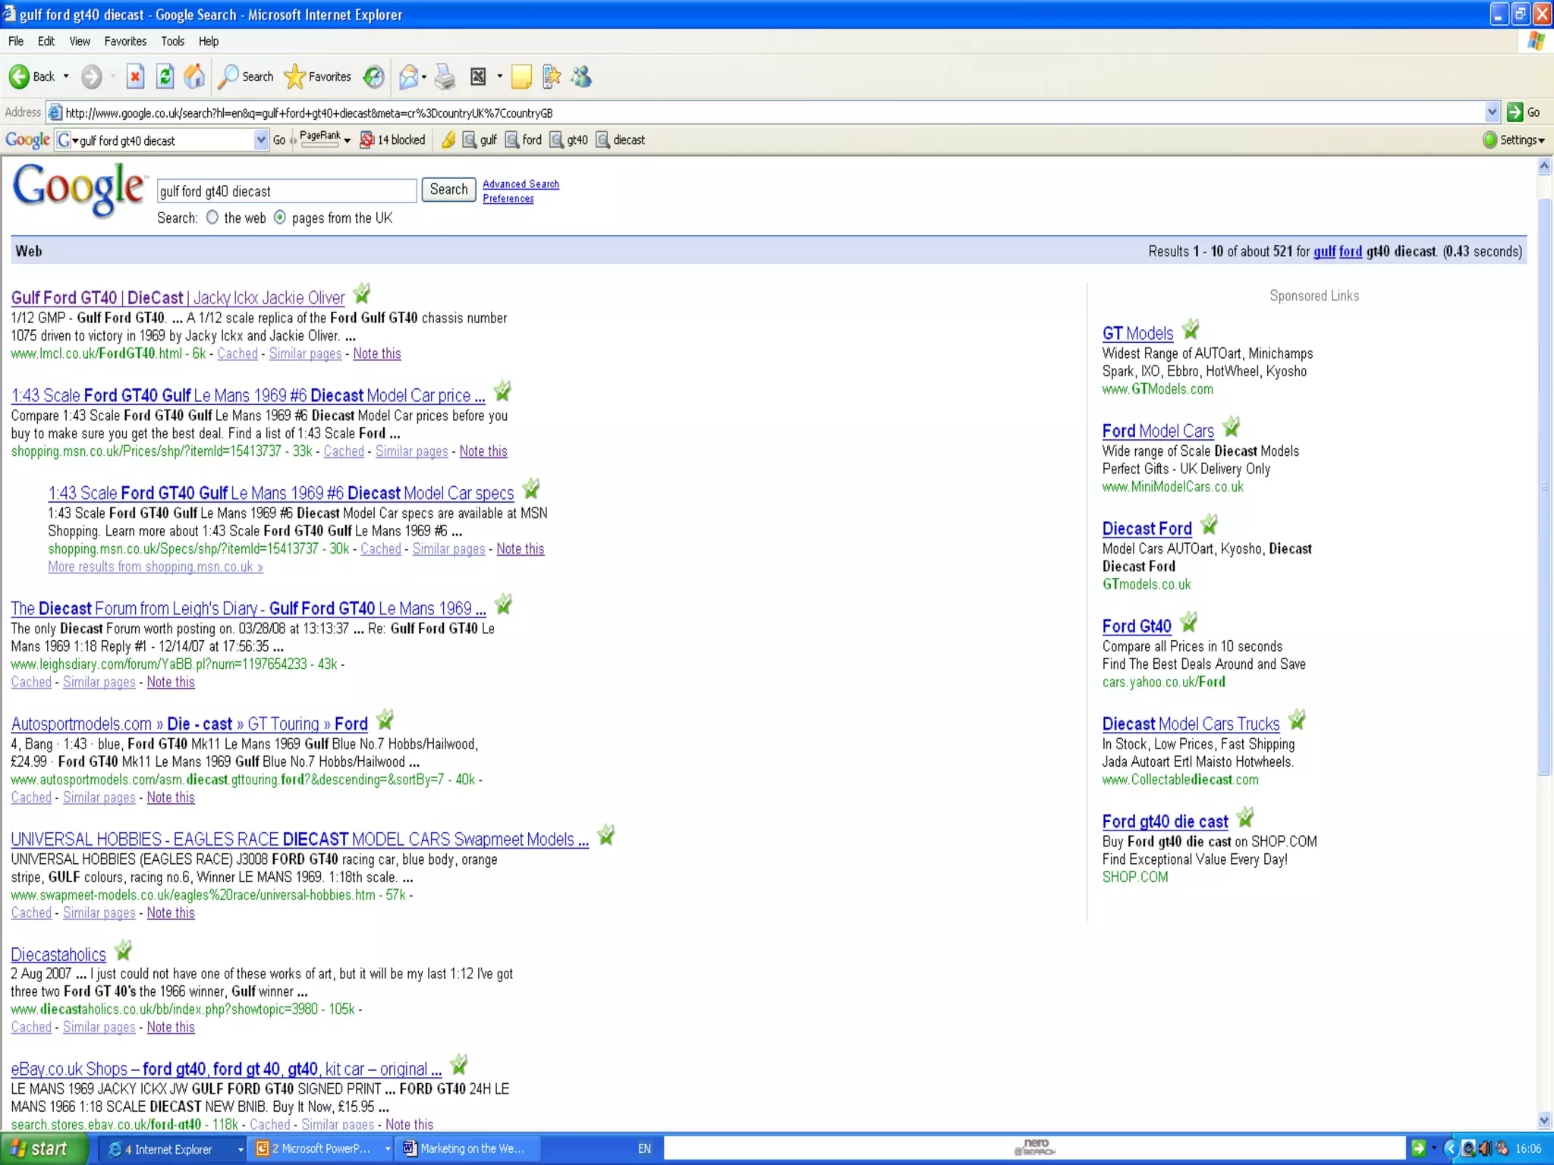
Task: Open the Mail icon dropdown arrow
Action: click(x=423, y=77)
